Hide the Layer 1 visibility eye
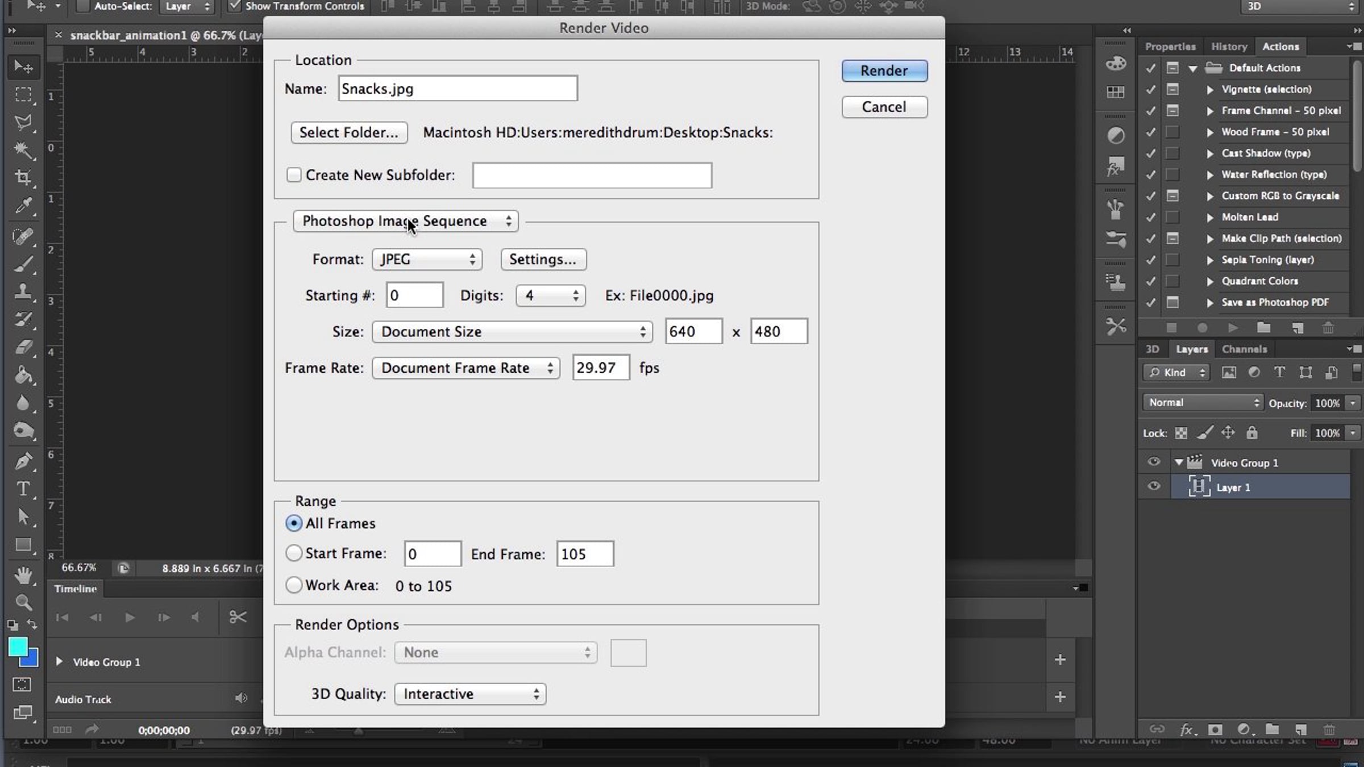 click(1154, 486)
